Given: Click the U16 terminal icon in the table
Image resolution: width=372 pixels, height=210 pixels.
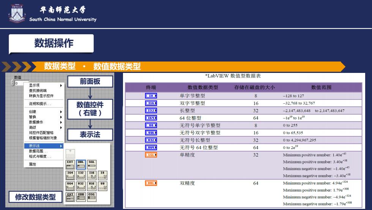Looking at the screenshot, I should pos(151,133).
